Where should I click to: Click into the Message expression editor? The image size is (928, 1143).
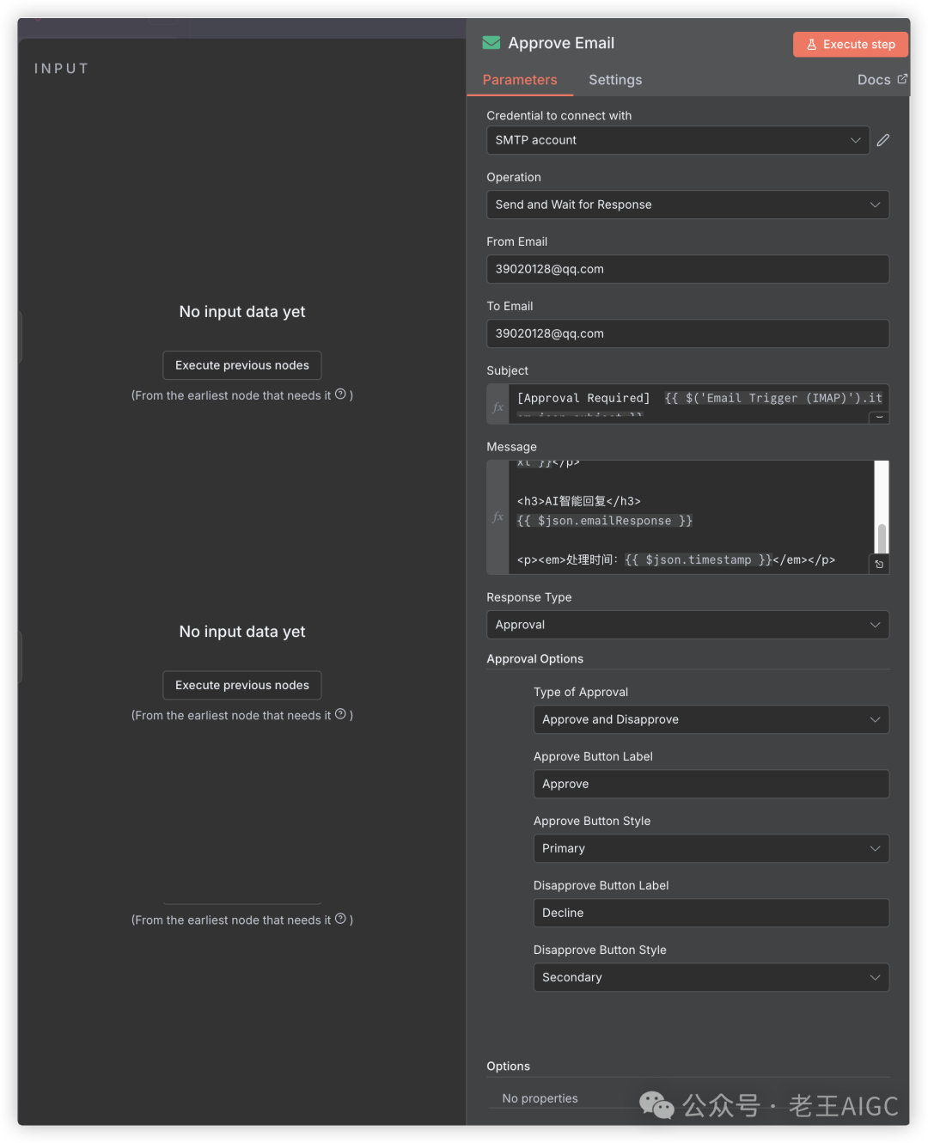pos(691,517)
